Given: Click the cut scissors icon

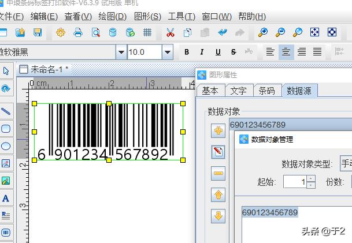Looking at the screenshot, I should (170, 32).
